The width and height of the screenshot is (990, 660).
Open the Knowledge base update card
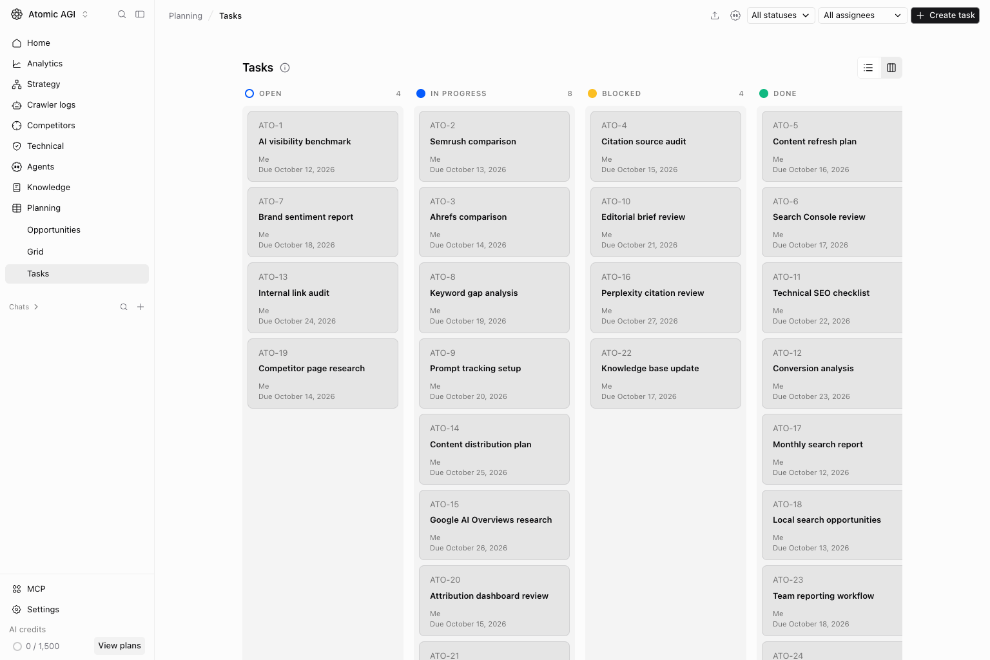coord(666,374)
